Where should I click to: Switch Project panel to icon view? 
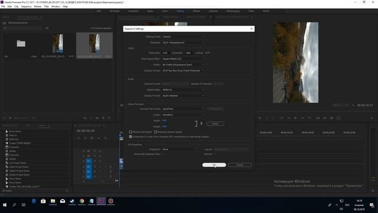tap(10, 118)
